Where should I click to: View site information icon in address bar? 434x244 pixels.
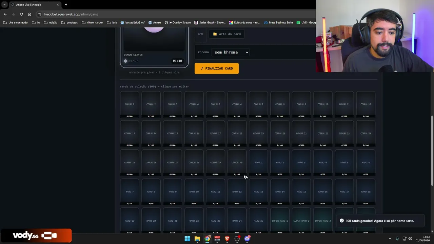39,14
